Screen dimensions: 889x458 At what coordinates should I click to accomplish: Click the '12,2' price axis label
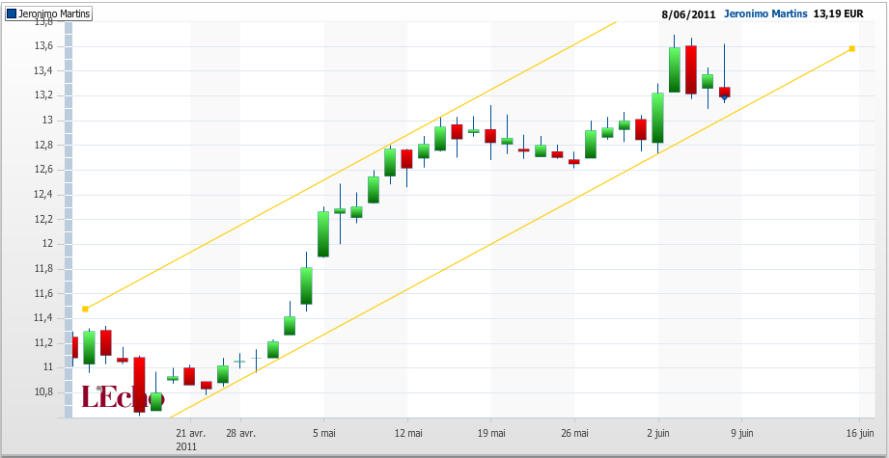click(x=43, y=220)
